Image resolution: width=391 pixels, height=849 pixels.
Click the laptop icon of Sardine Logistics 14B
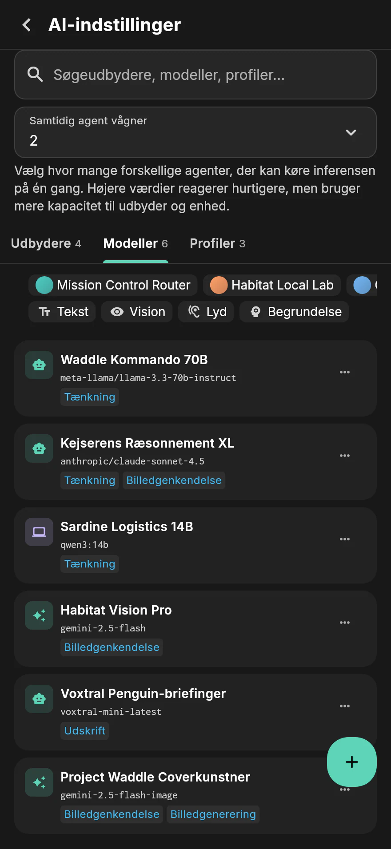point(39,532)
